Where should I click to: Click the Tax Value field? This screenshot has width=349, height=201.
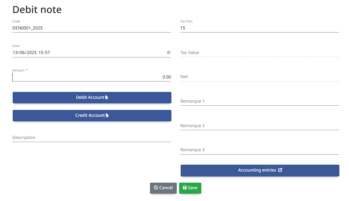coord(260,52)
